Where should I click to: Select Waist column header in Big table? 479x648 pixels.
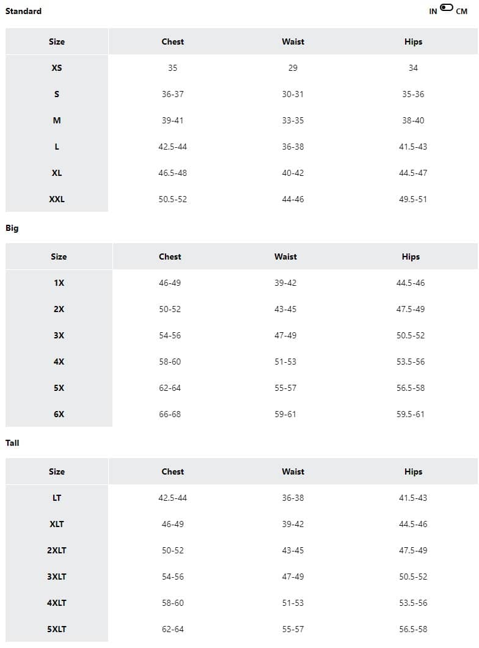click(285, 257)
